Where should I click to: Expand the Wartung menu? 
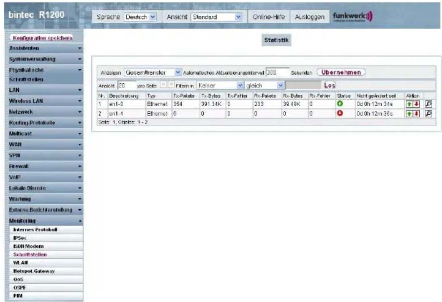coord(44,199)
